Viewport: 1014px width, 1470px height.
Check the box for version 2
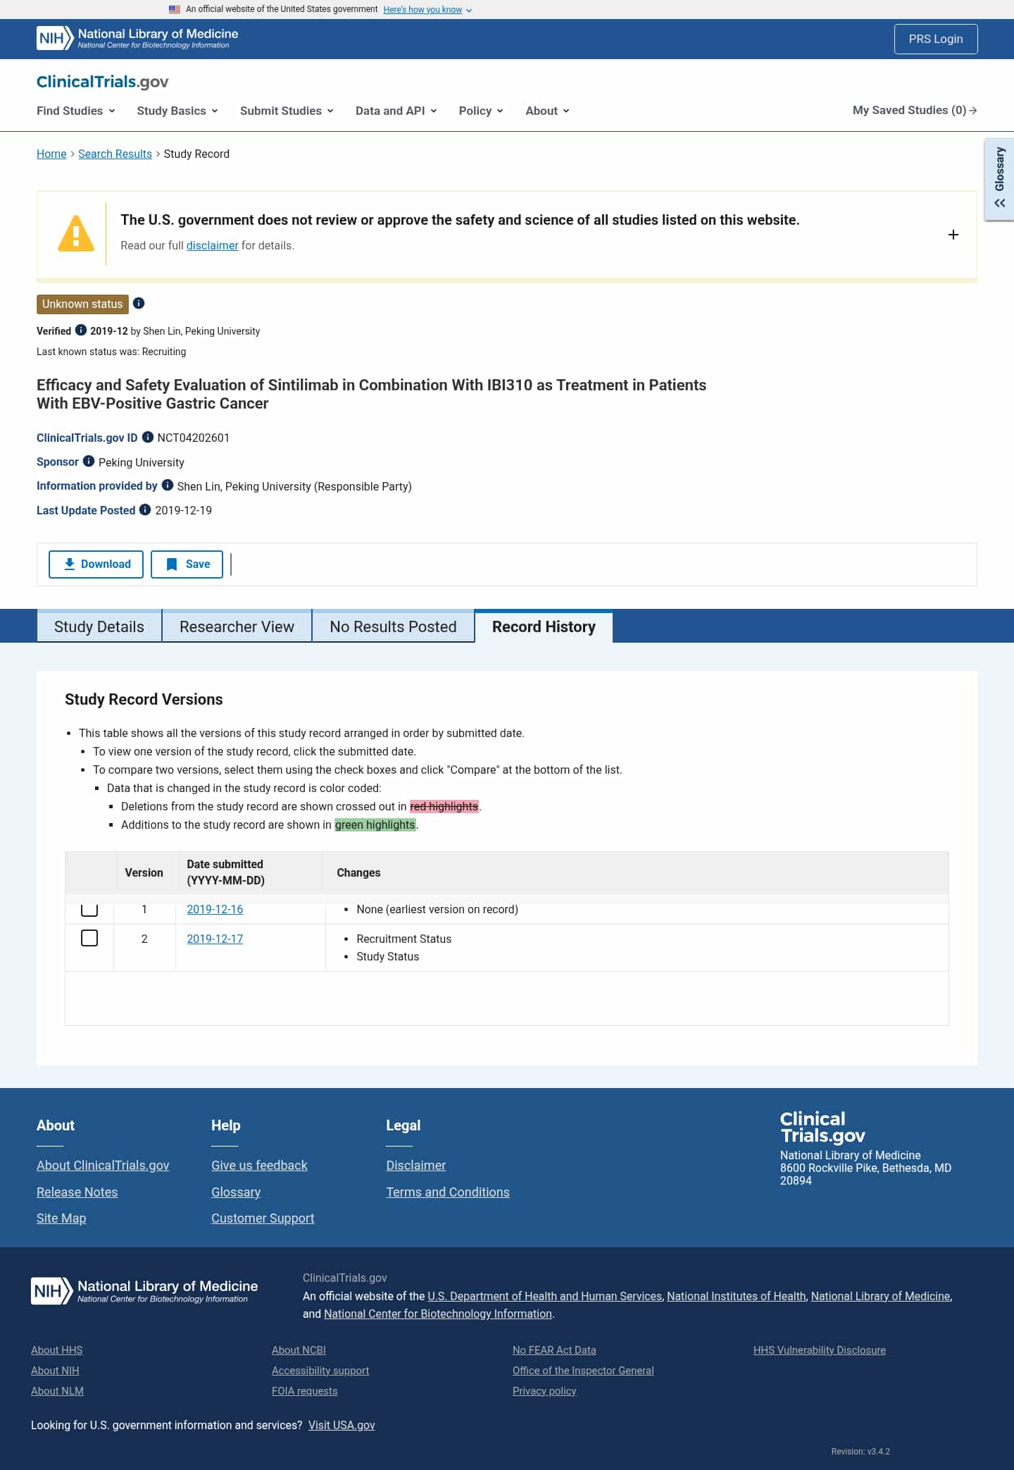[x=89, y=938]
